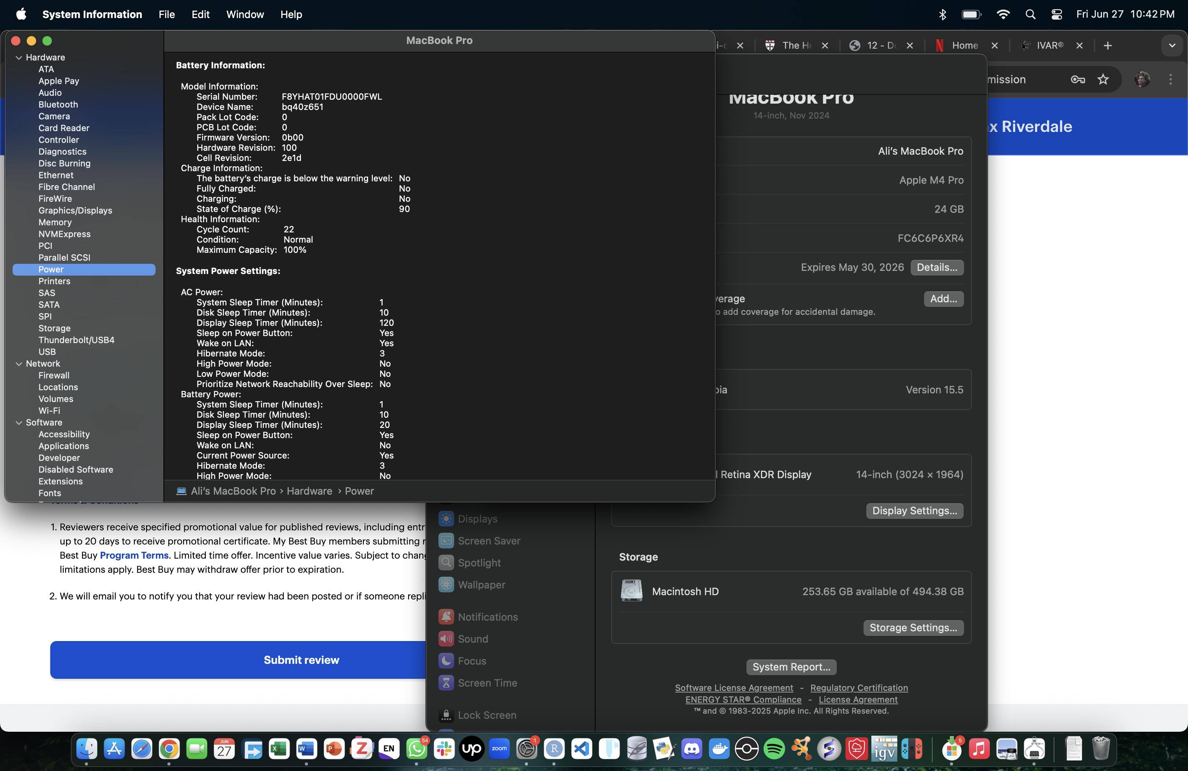
Task: Open Storage Settings for Macintosh HD
Action: [x=913, y=627]
